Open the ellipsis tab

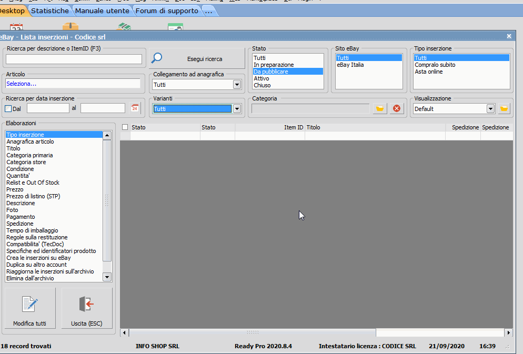(209, 11)
